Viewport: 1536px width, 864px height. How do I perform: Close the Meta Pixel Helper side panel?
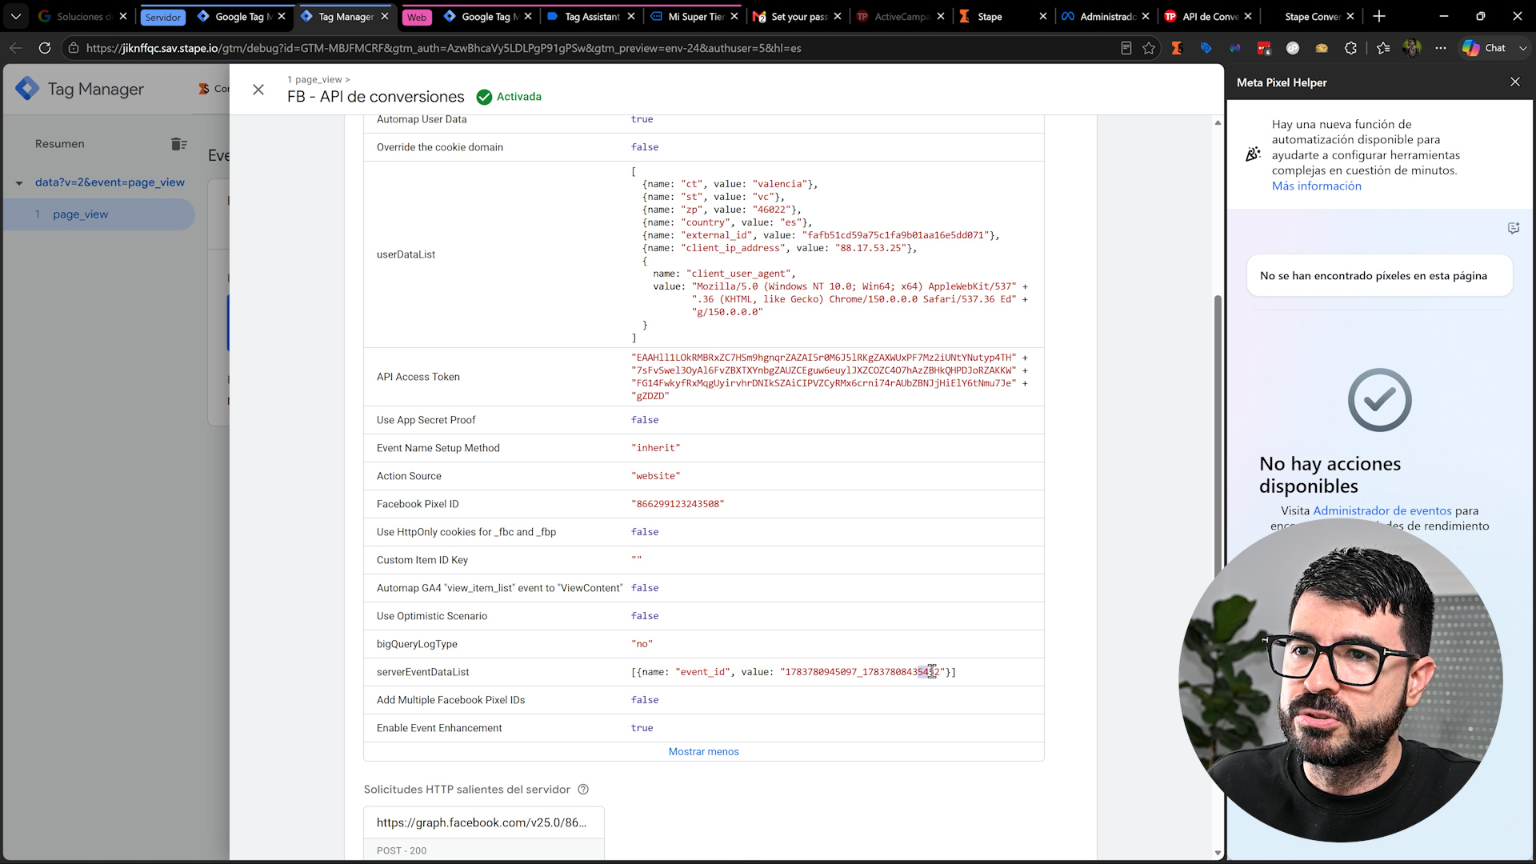tap(1514, 82)
